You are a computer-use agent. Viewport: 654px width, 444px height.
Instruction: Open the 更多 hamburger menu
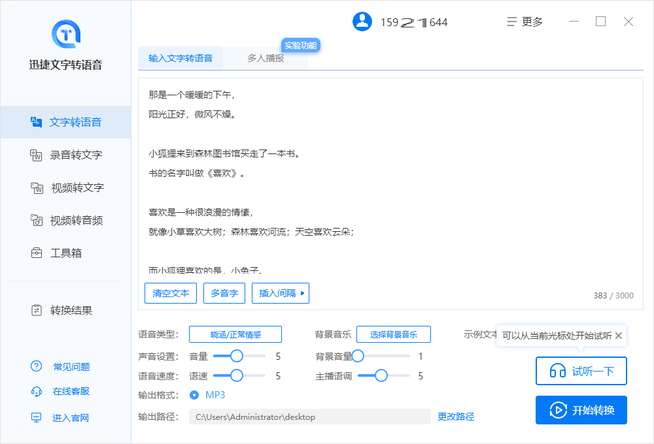[525, 22]
